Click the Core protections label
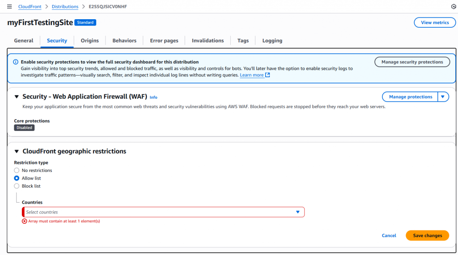This screenshot has width=458, height=255. pos(32,121)
